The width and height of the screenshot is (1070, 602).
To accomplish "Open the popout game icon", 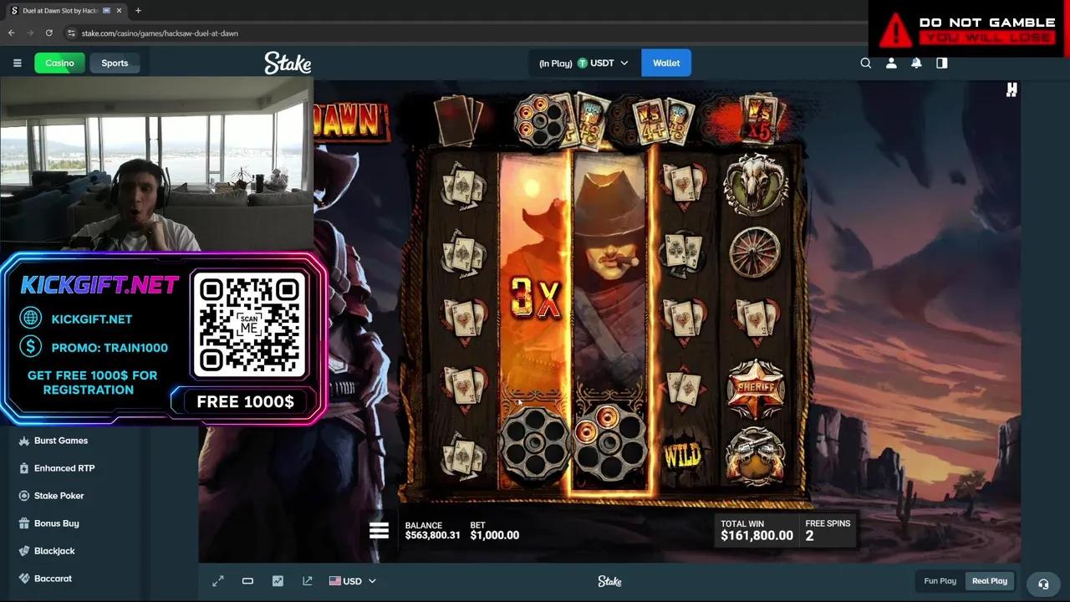I will tap(308, 581).
